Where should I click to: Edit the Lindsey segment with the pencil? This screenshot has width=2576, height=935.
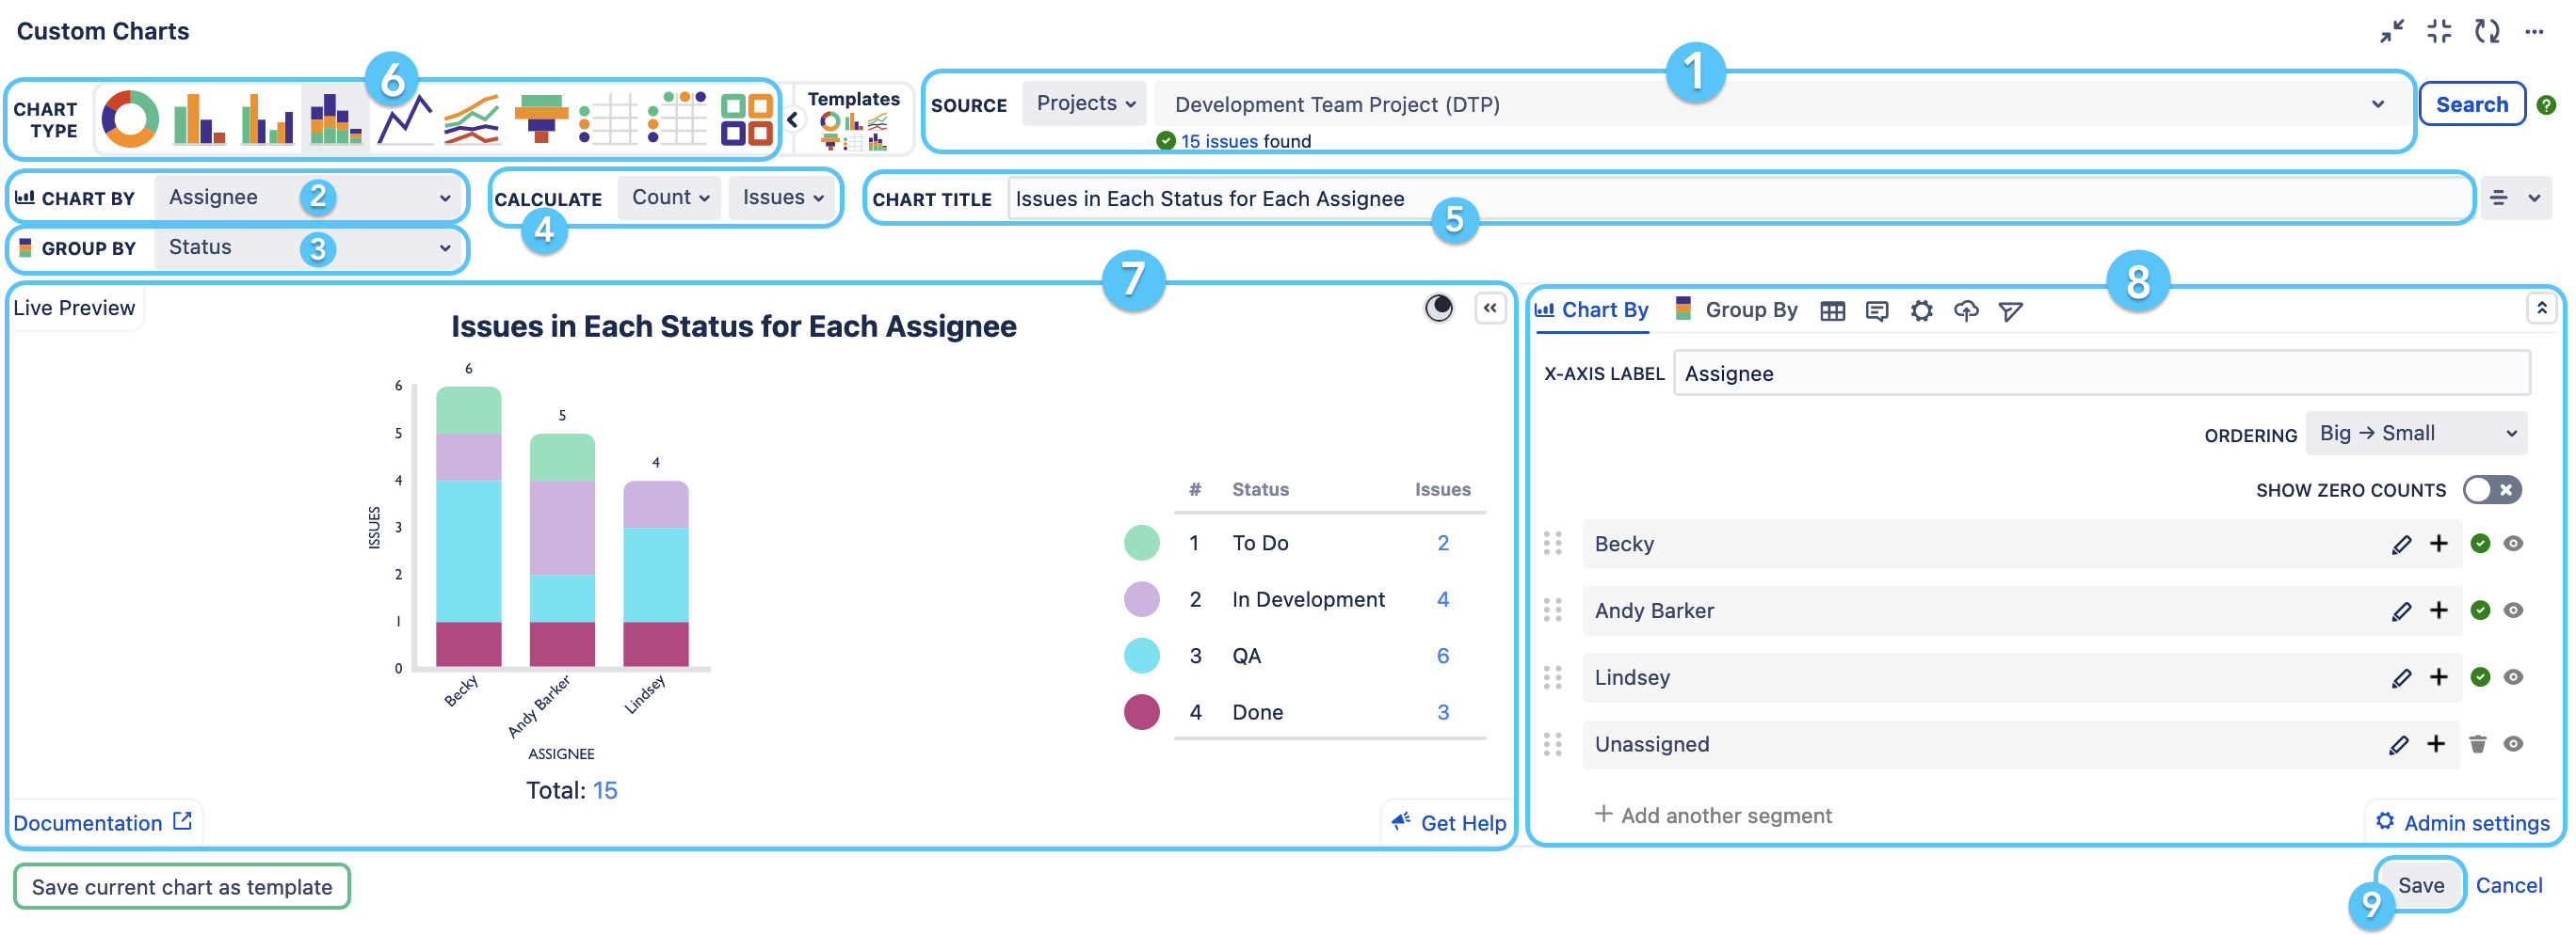click(x=2401, y=678)
